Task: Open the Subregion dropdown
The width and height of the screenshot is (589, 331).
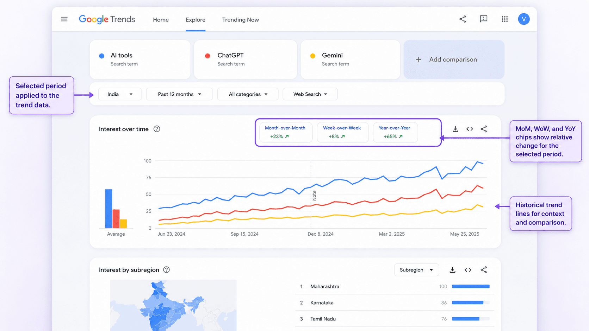Action: pyautogui.click(x=416, y=270)
